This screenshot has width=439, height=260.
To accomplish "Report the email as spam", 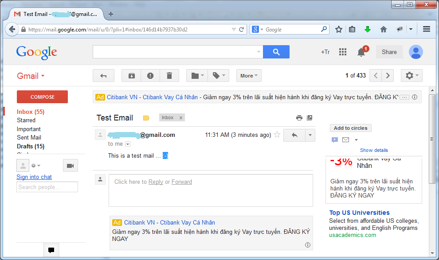I will [x=150, y=75].
